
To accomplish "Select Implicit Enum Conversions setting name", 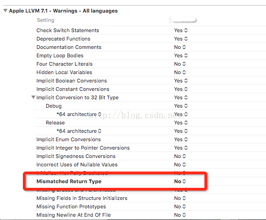I will coord(69,139).
